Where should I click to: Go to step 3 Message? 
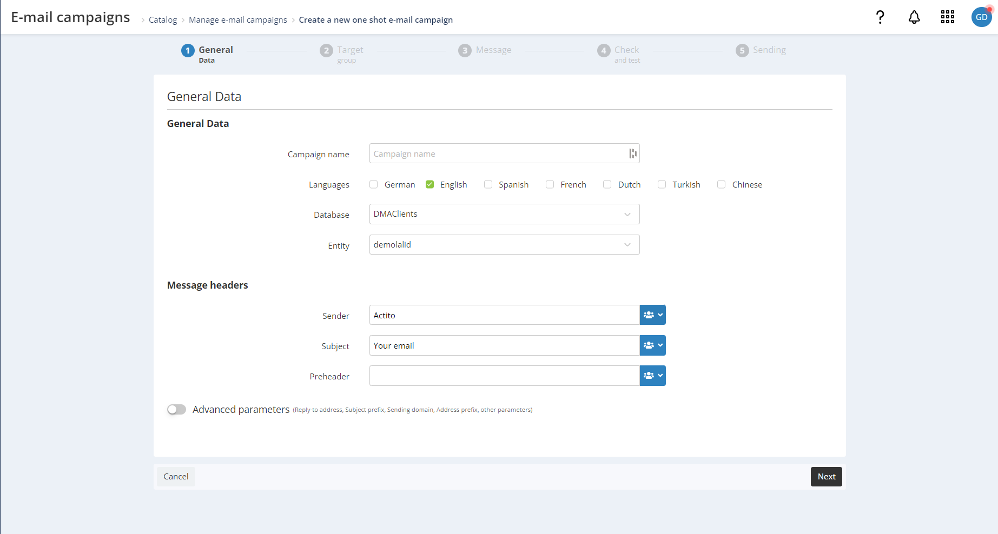[x=485, y=50]
